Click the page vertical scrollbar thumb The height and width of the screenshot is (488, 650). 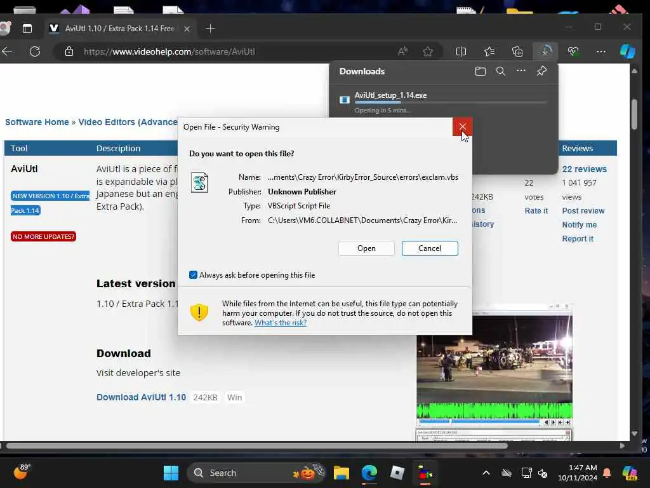pyautogui.click(x=634, y=114)
